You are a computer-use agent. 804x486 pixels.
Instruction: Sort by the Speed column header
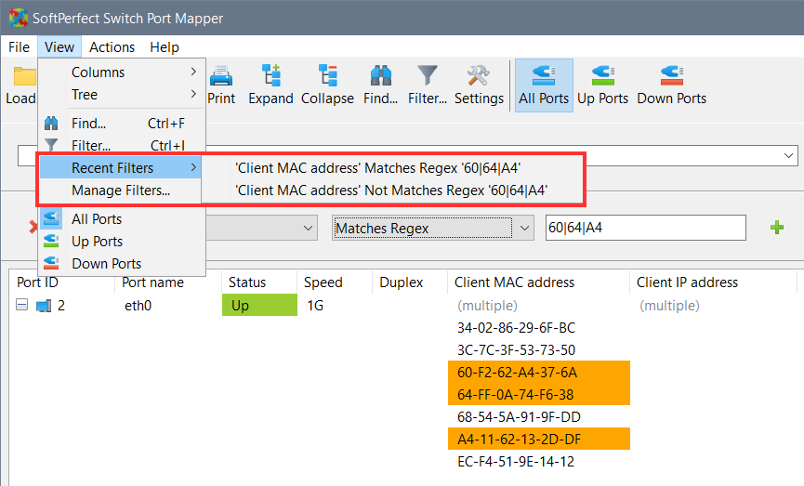[335, 282]
